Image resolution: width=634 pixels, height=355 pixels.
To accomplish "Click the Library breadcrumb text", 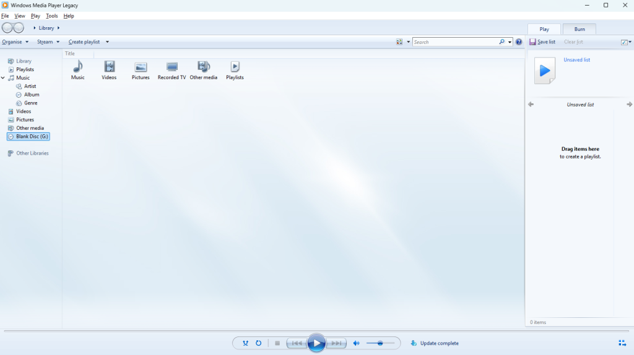I will click(x=46, y=28).
